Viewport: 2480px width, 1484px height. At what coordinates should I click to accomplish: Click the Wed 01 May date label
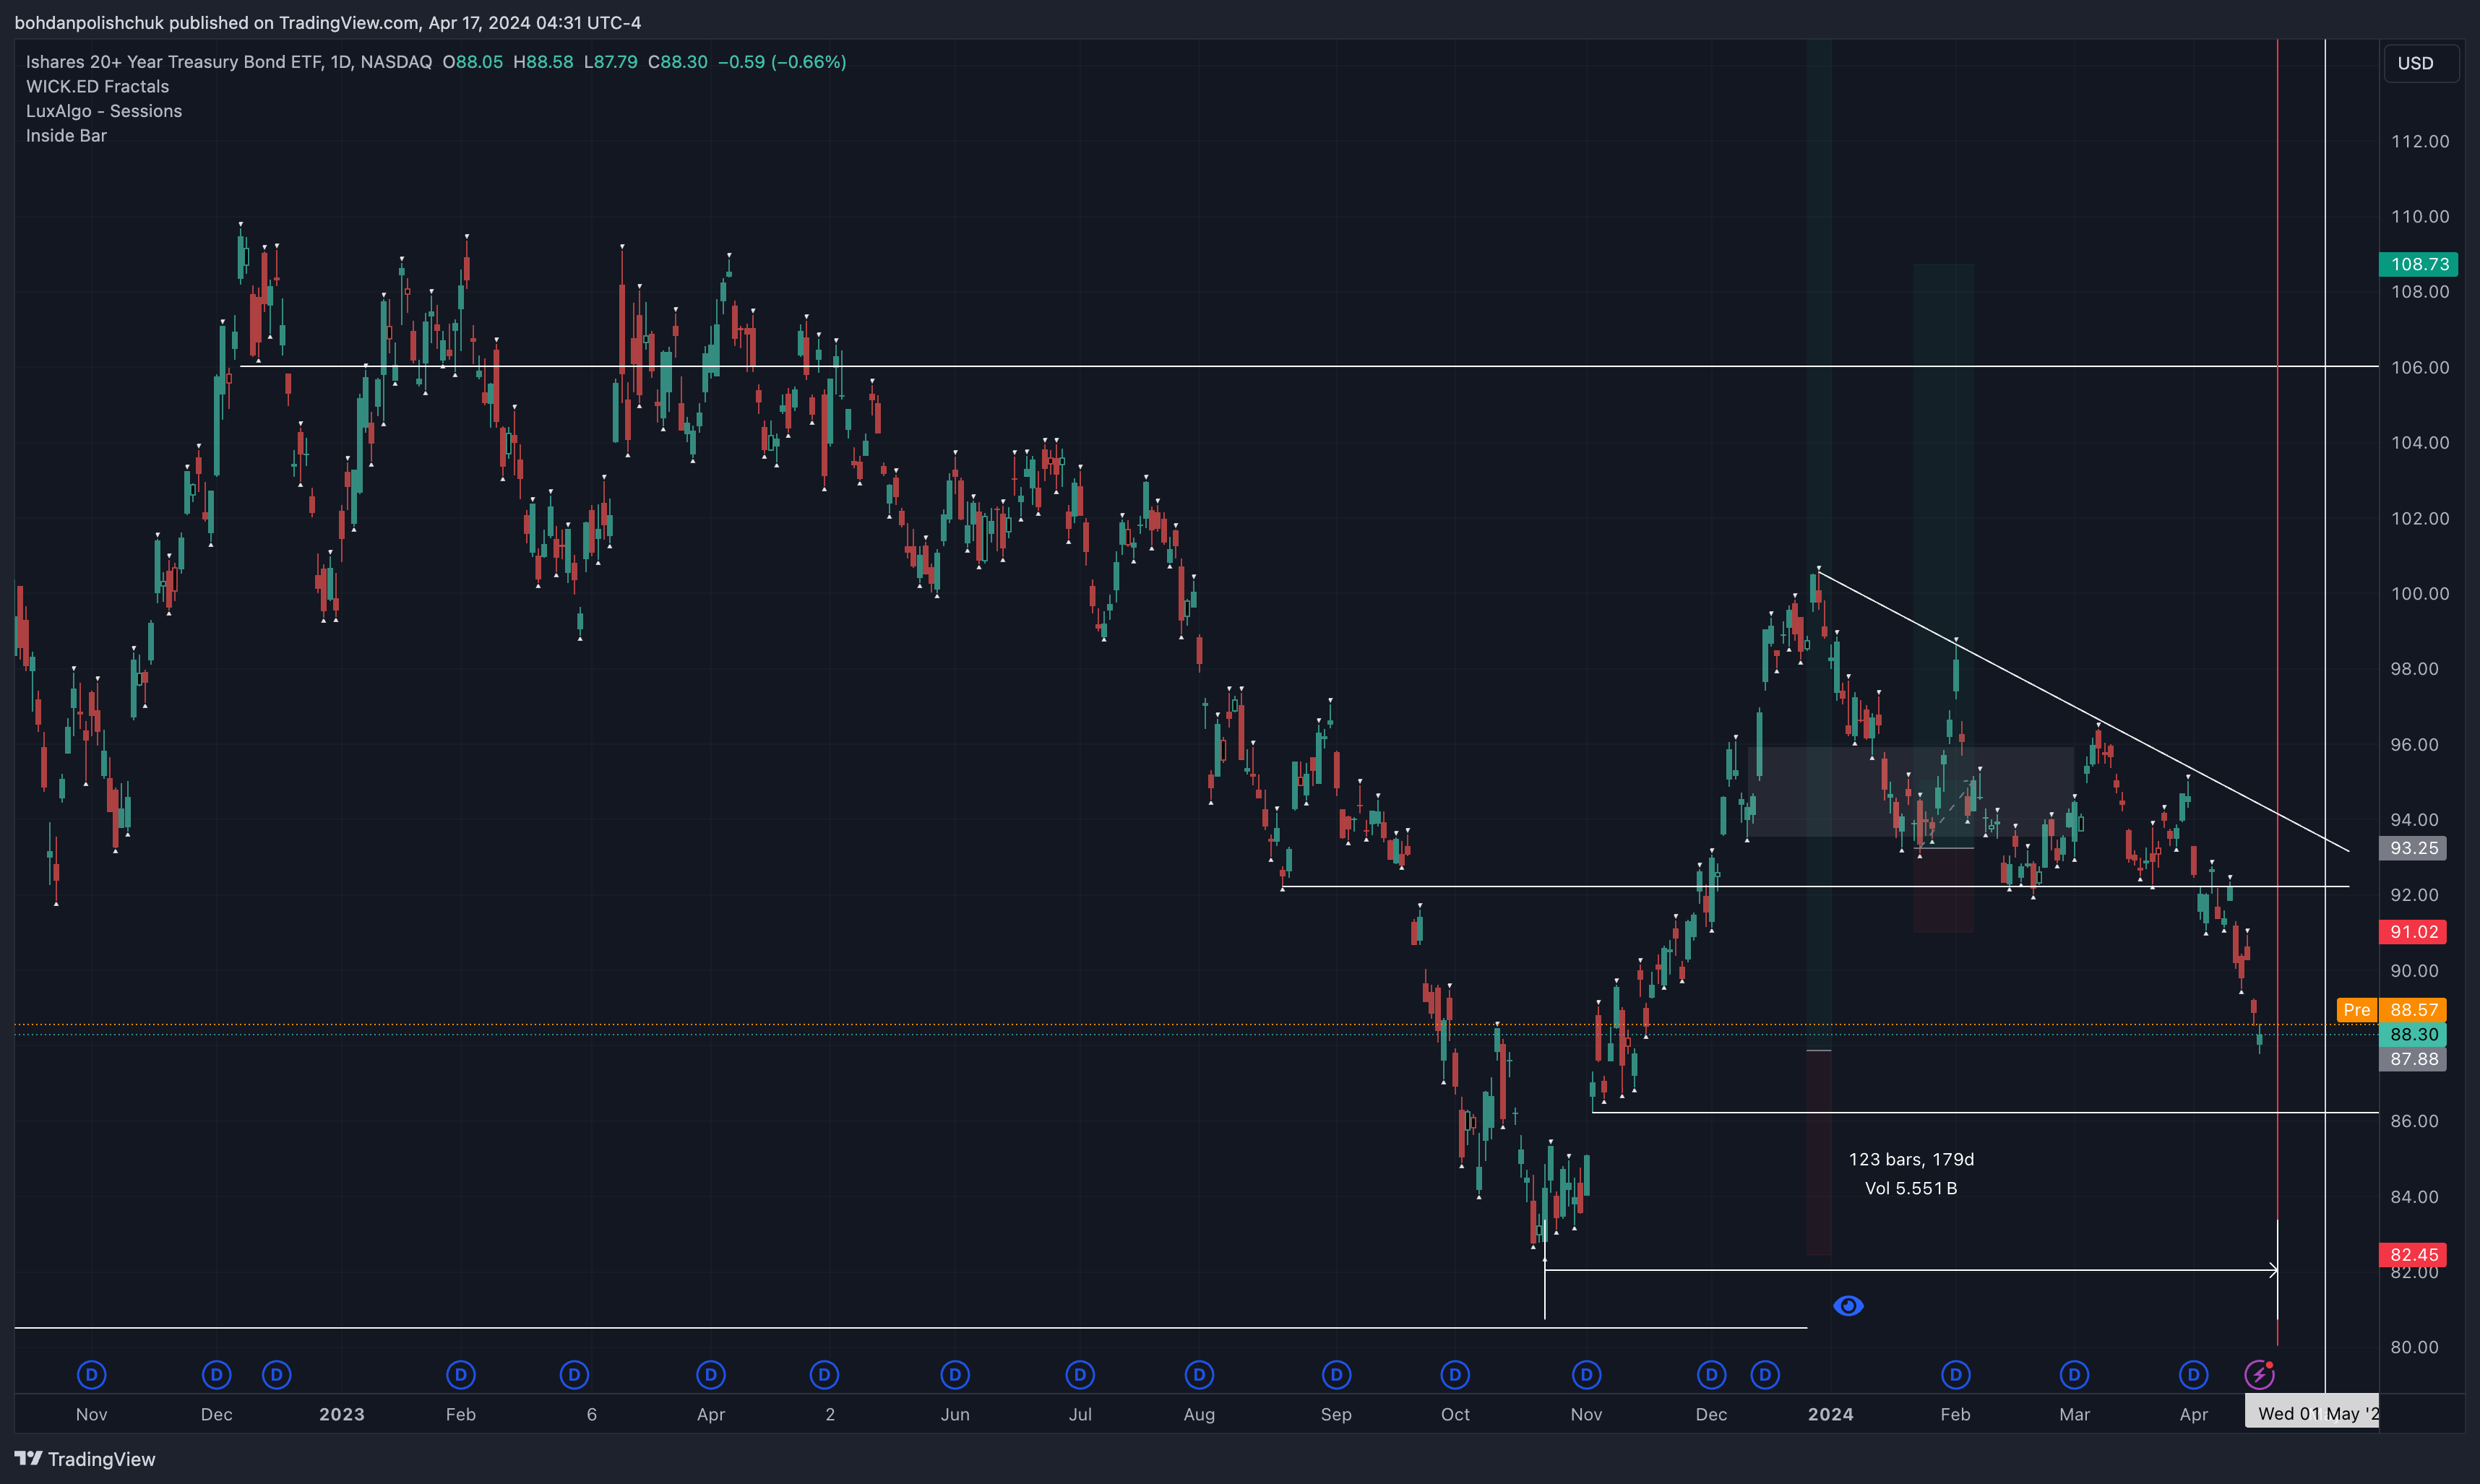point(2311,1413)
